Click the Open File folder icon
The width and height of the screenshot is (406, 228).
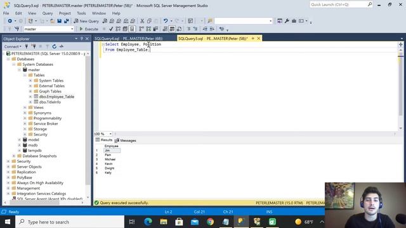click(x=52, y=21)
